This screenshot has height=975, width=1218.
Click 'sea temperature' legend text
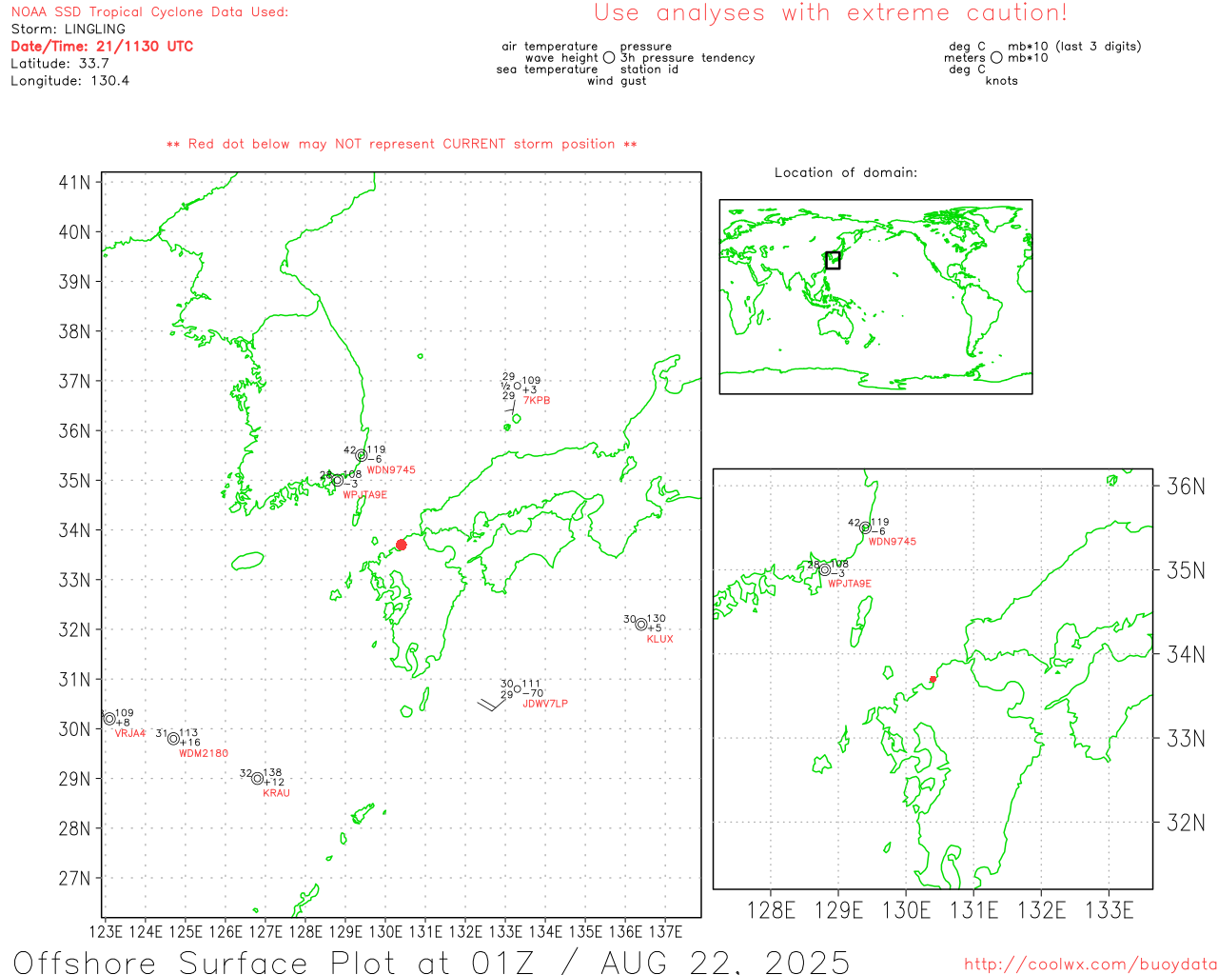tap(547, 70)
